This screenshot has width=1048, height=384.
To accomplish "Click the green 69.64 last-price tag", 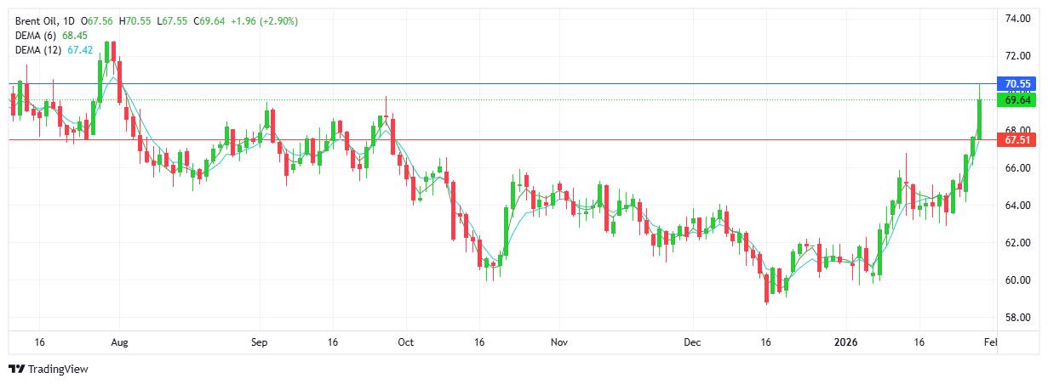I will click(1017, 100).
